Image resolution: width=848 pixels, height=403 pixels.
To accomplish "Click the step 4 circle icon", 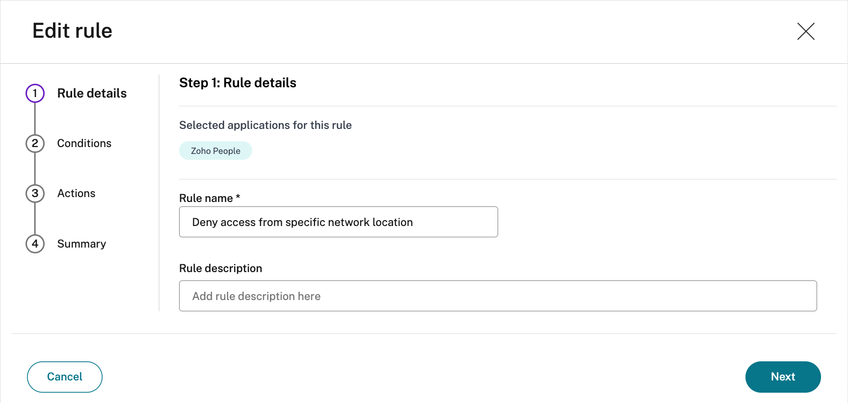I will point(35,244).
